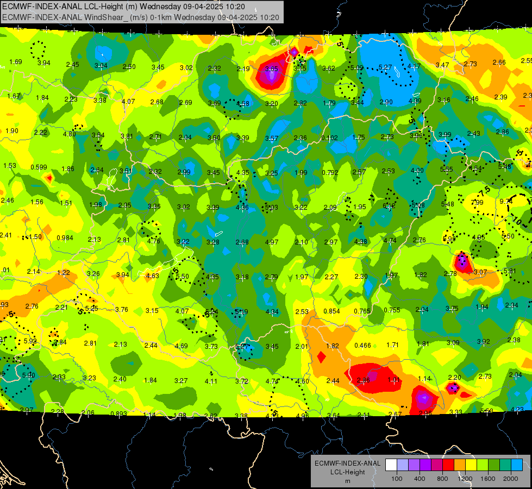Click the wind shear value 1.69
The width and height of the screenshot is (532, 489).
[x=16, y=62]
